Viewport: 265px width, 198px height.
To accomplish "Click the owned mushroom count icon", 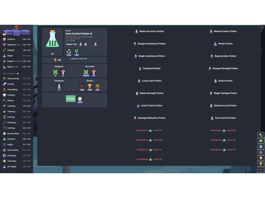I will (94, 72).
